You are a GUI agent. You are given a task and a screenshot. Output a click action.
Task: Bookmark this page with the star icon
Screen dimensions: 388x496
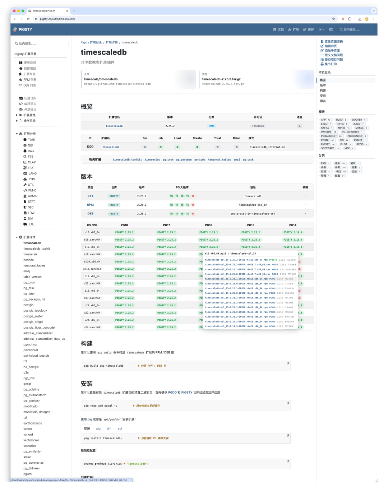pyautogui.click(x=333, y=19)
